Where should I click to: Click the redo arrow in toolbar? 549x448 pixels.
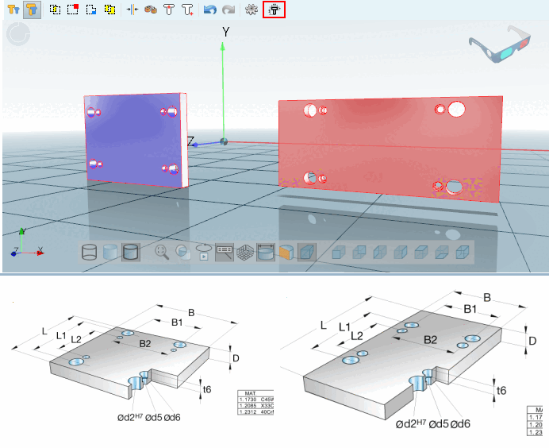coord(228,10)
